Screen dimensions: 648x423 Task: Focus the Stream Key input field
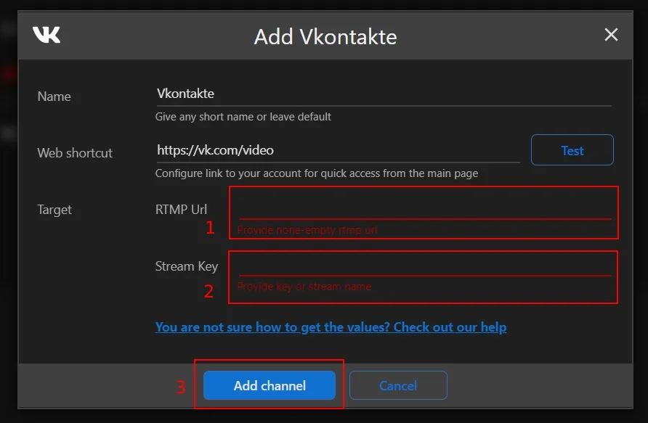point(425,266)
